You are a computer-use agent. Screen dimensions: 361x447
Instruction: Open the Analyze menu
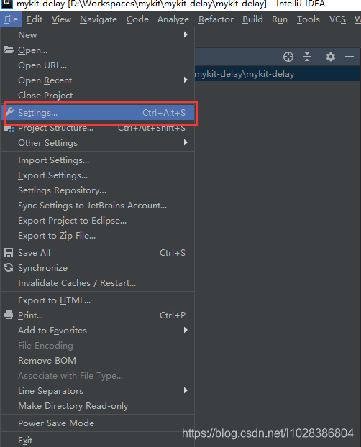pos(173,19)
